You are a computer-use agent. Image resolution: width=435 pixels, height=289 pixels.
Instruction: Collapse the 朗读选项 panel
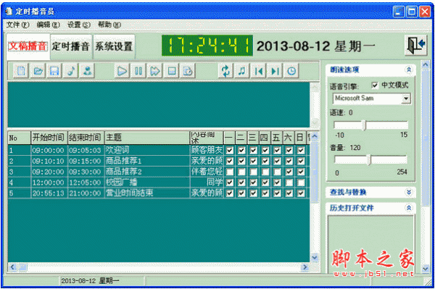(409, 70)
